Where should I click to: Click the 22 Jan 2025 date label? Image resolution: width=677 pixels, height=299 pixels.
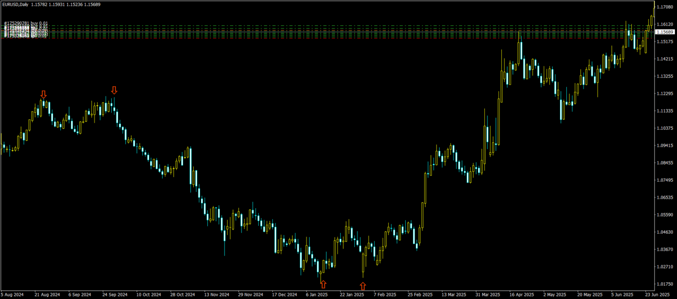352,295
